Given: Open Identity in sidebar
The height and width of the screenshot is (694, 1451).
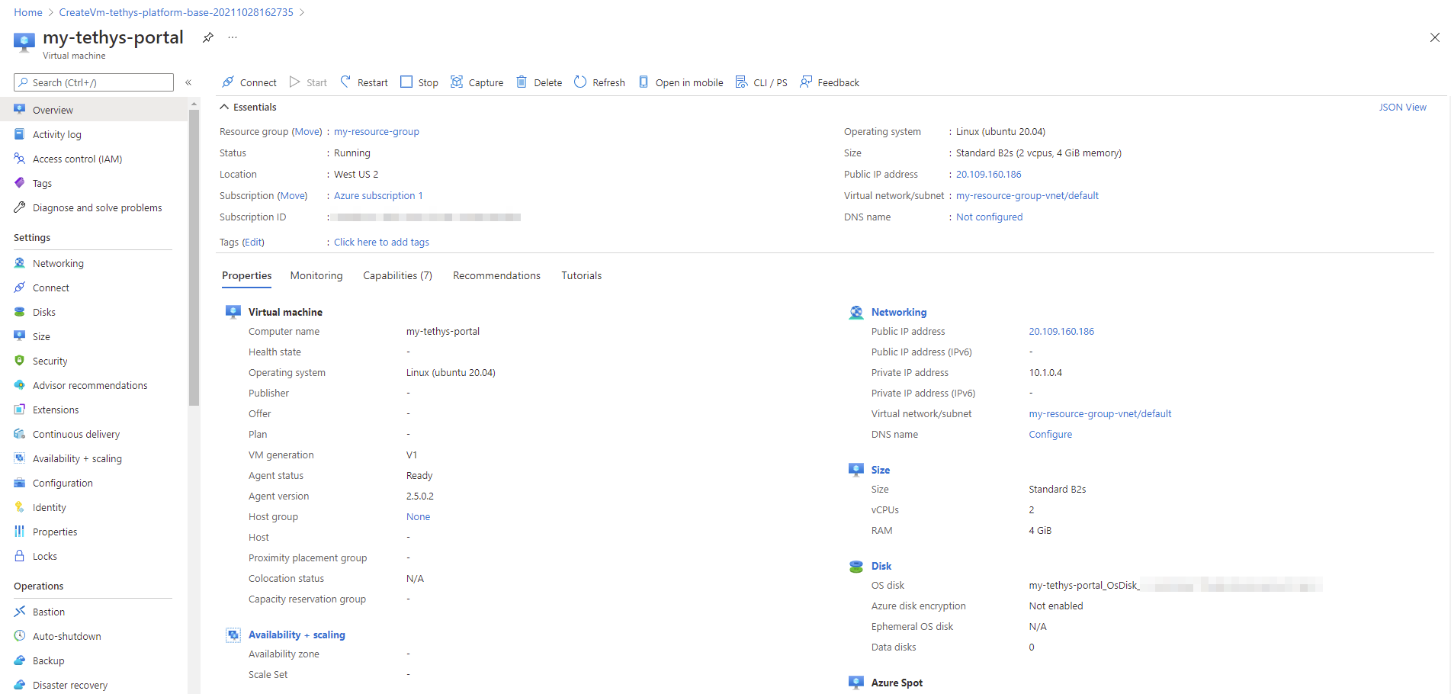Looking at the screenshot, I should 50,507.
